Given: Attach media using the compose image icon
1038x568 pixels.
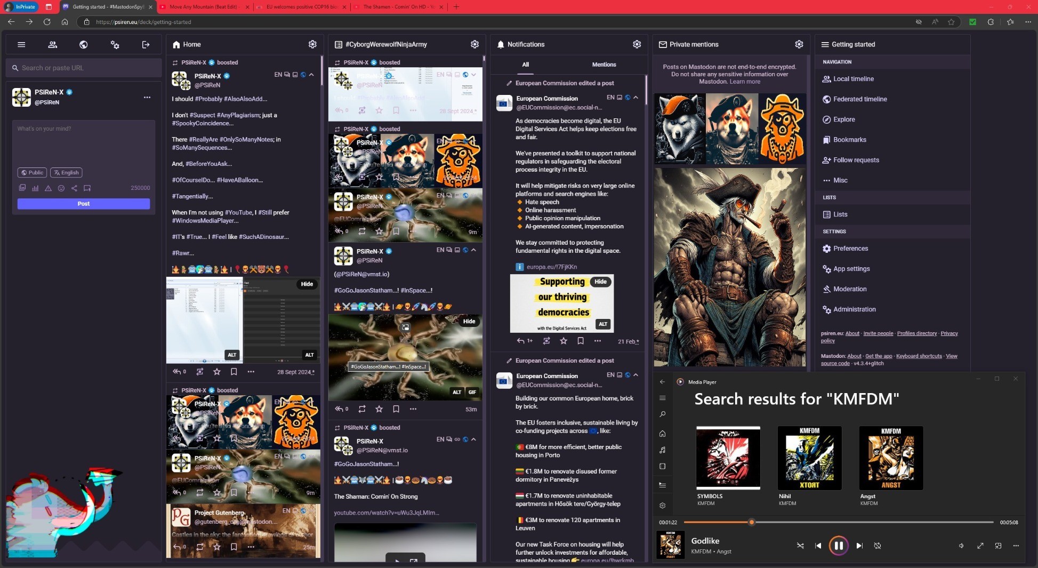Looking at the screenshot, I should tap(22, 188).
